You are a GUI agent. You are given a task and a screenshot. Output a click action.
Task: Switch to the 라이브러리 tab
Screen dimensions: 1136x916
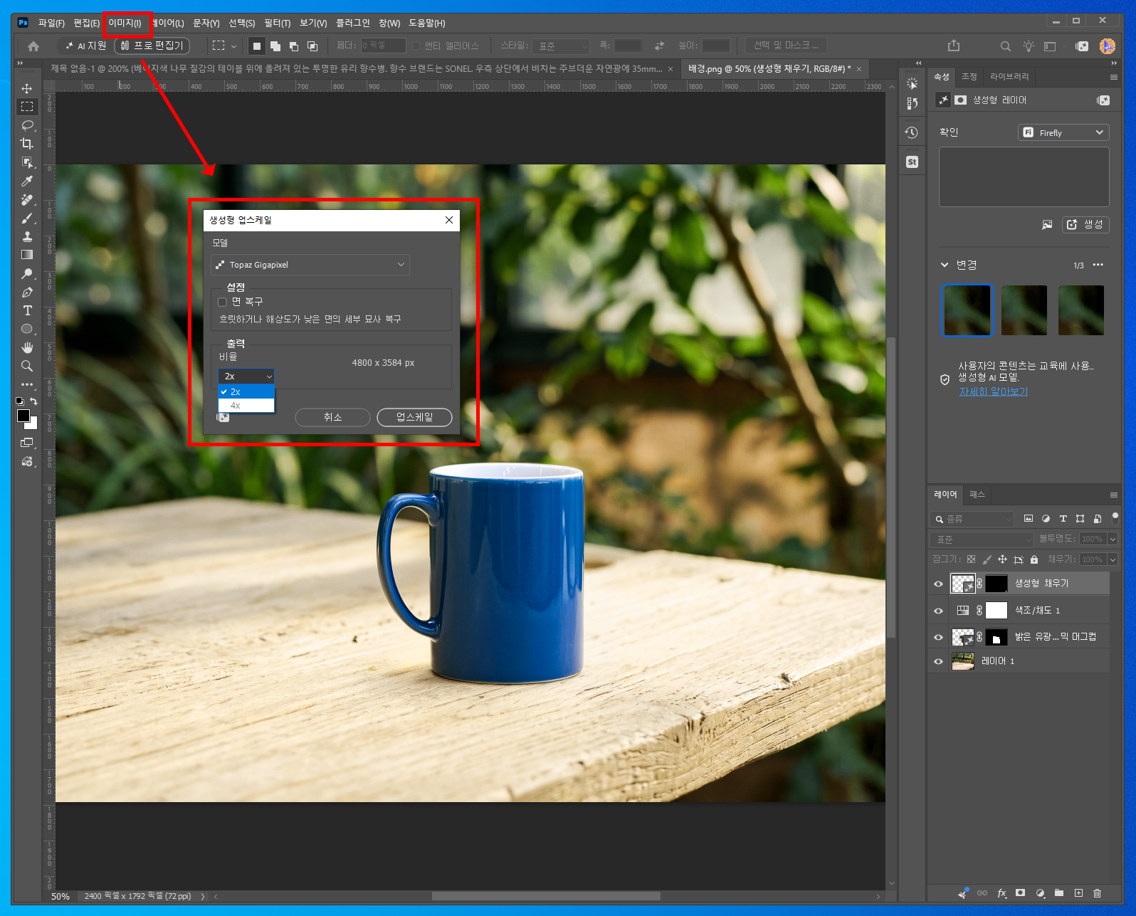1009,76
